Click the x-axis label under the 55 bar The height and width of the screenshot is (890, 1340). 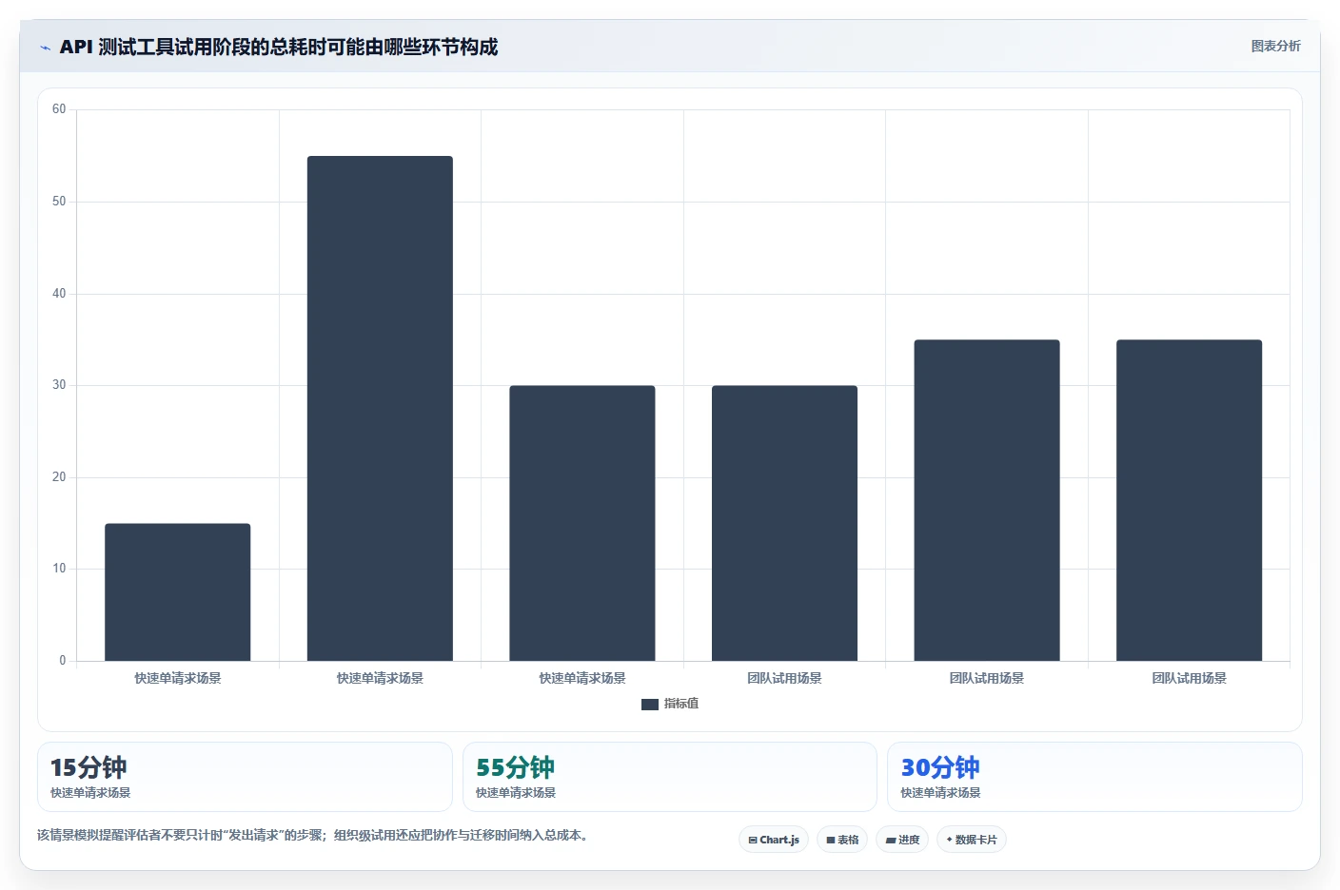coord(380,678)
